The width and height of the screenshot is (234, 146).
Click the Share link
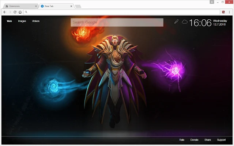(208, 140)
